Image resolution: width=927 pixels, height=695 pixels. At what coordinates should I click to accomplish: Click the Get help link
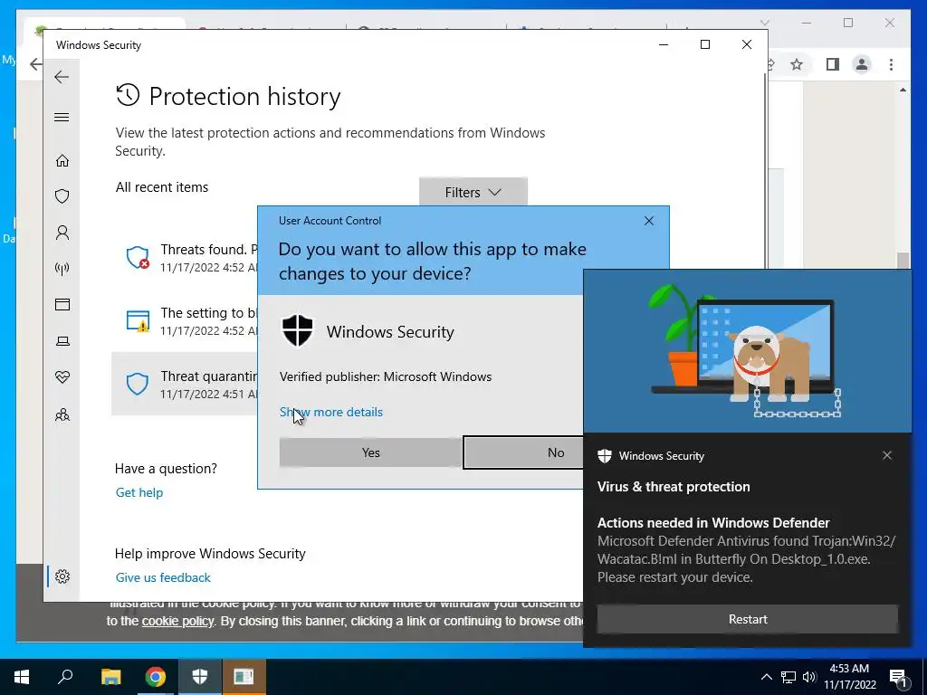point(139,492)
